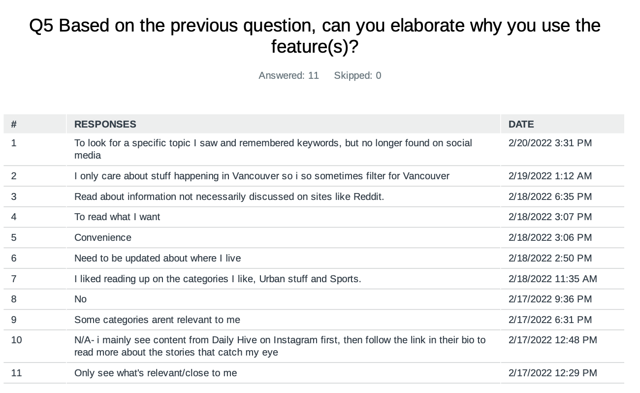640x393 pixels.
Task: Click response about Urban stuff and Sports
Action: (x=218, y=279)
